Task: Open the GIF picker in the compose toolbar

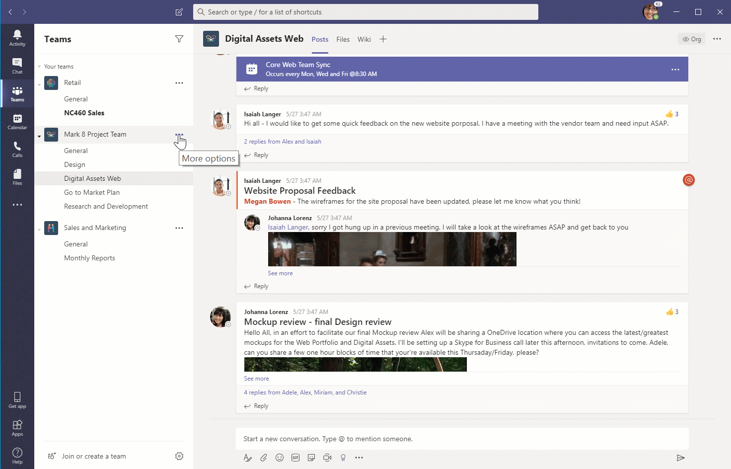Action: tap(295, 458)
